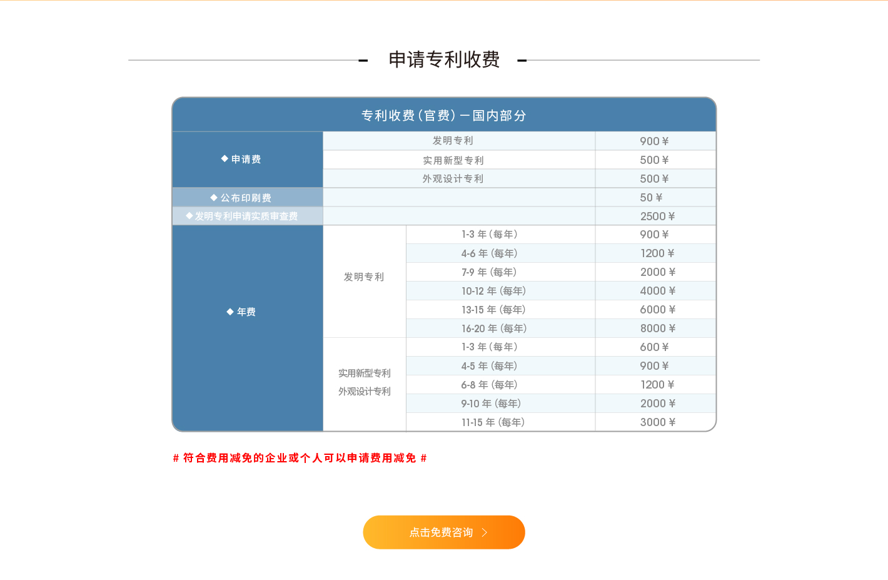888x580 pixels.
Task: Click the 4000¥ annual fee amount
Action: pos(657,291)
